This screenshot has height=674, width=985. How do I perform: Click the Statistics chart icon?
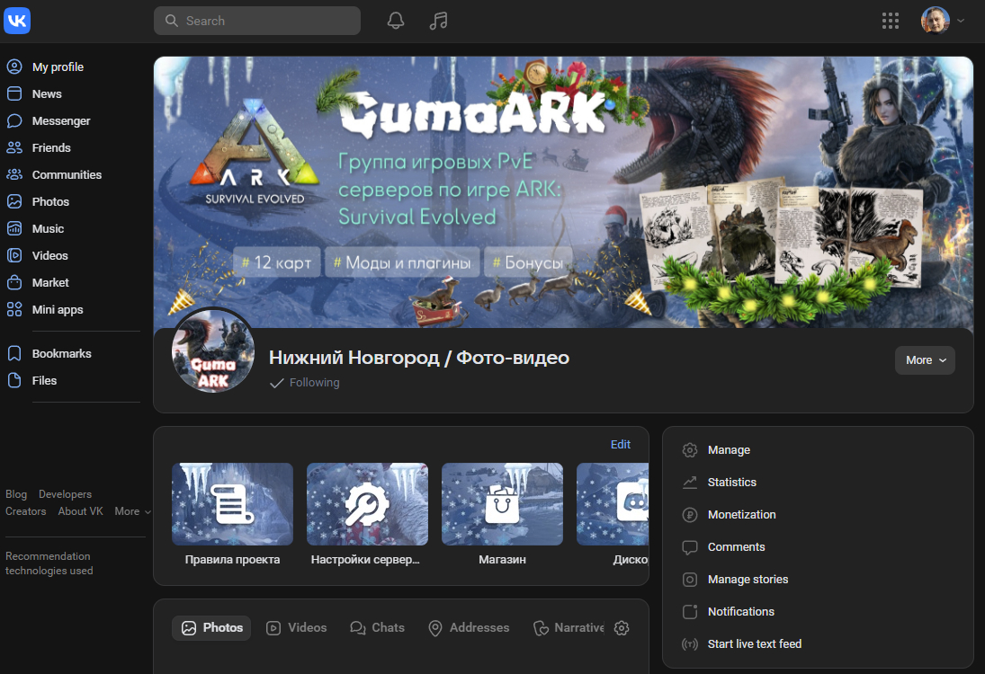coord(690,482)
